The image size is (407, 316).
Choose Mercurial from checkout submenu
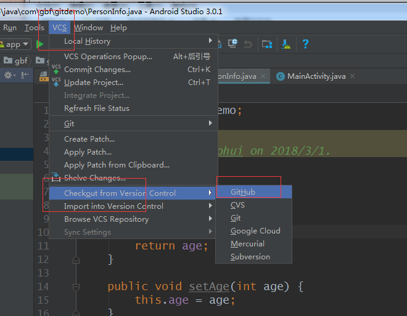[x=254, y=244]
